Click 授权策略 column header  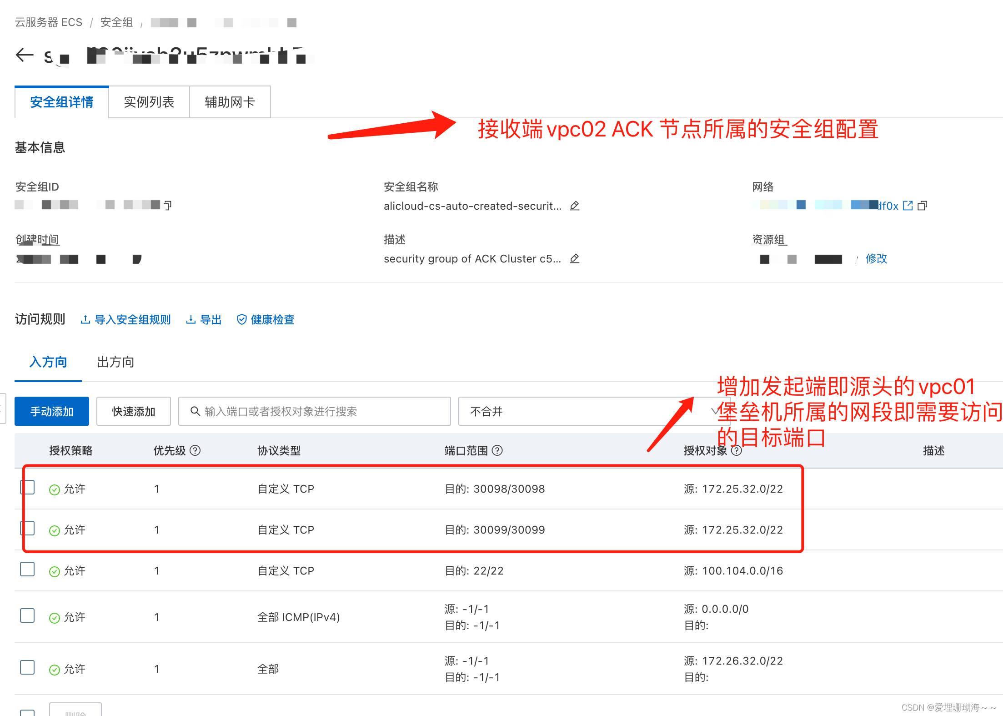point(71,450)
